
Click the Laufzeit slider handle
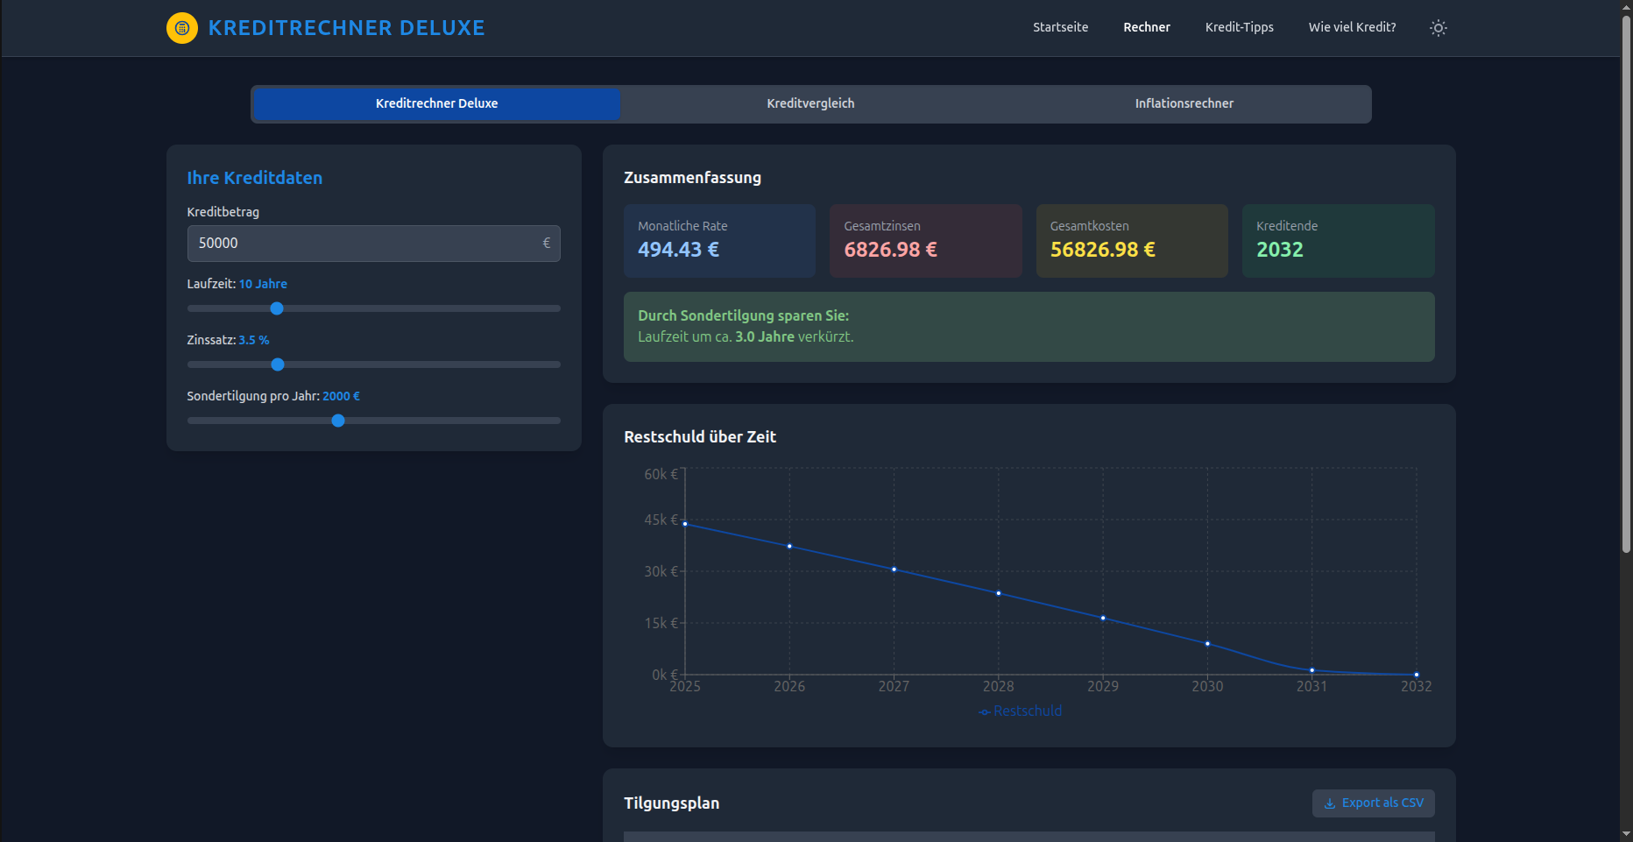(277, 308)
